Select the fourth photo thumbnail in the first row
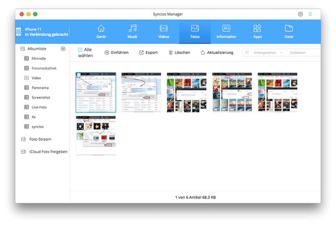 pyautogui.click(x=232, y=92)
